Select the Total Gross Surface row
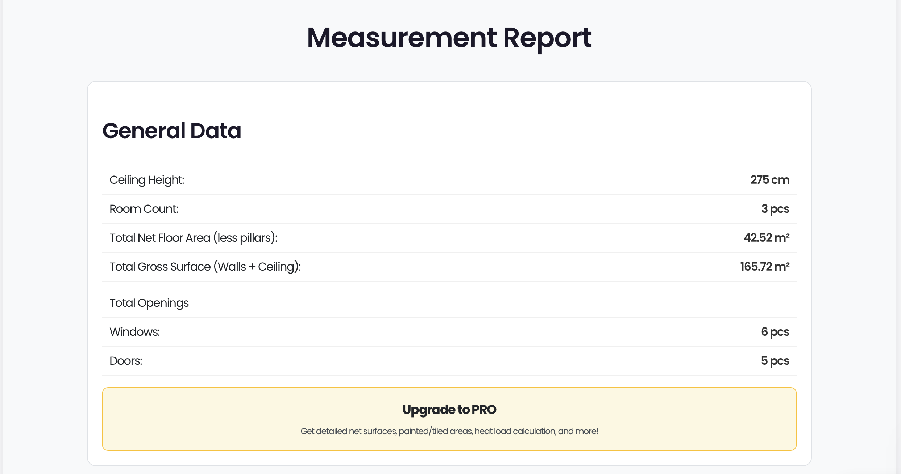The height and width of the screenshot is (474, 901). (449, 266)
